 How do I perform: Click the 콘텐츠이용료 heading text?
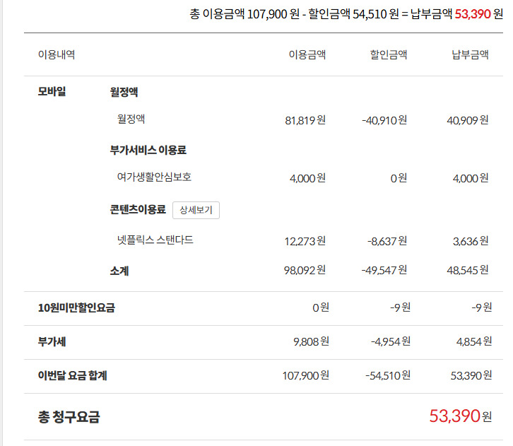click(138, 210)
